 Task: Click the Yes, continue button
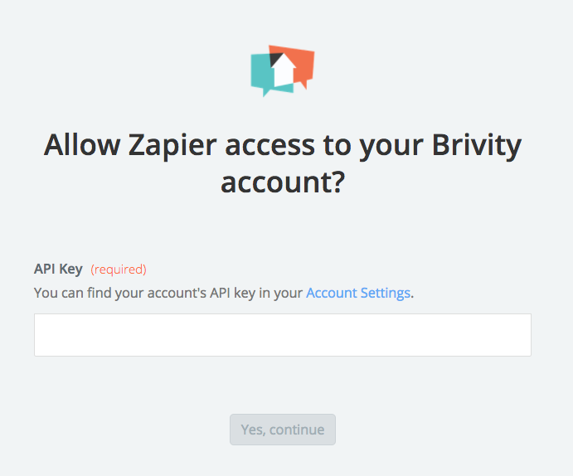[283, 430]
